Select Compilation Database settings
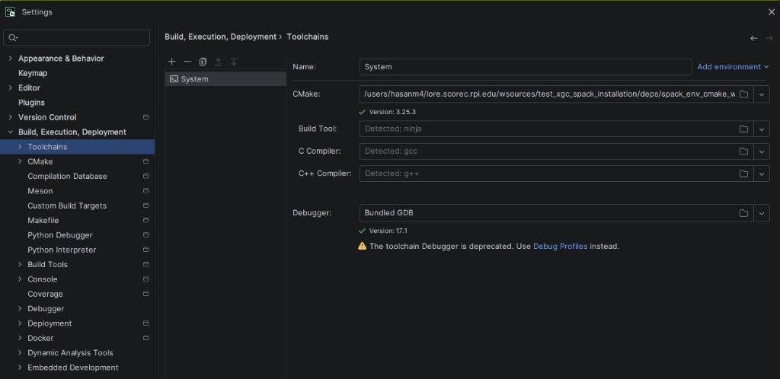Image resolution: width=780 pixels, height=379 pixels. coord(67,177)
